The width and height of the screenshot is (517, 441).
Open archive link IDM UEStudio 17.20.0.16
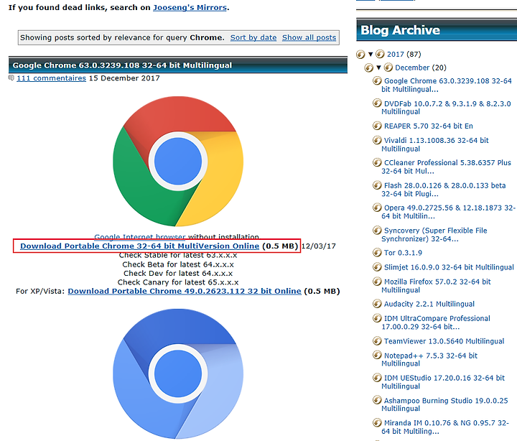click(443, 382)
